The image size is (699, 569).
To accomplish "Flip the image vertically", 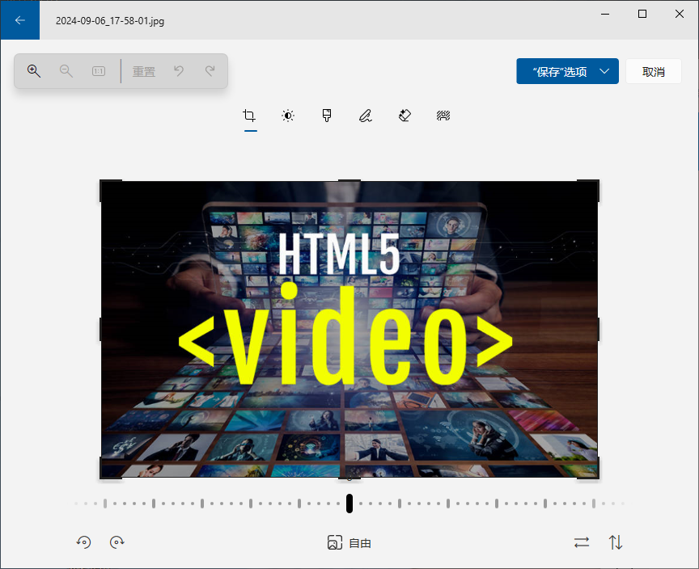I will [616, 542].
